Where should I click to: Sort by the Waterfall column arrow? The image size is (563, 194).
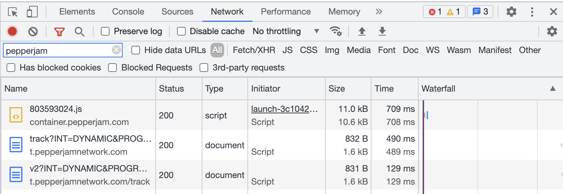point(553,88)
